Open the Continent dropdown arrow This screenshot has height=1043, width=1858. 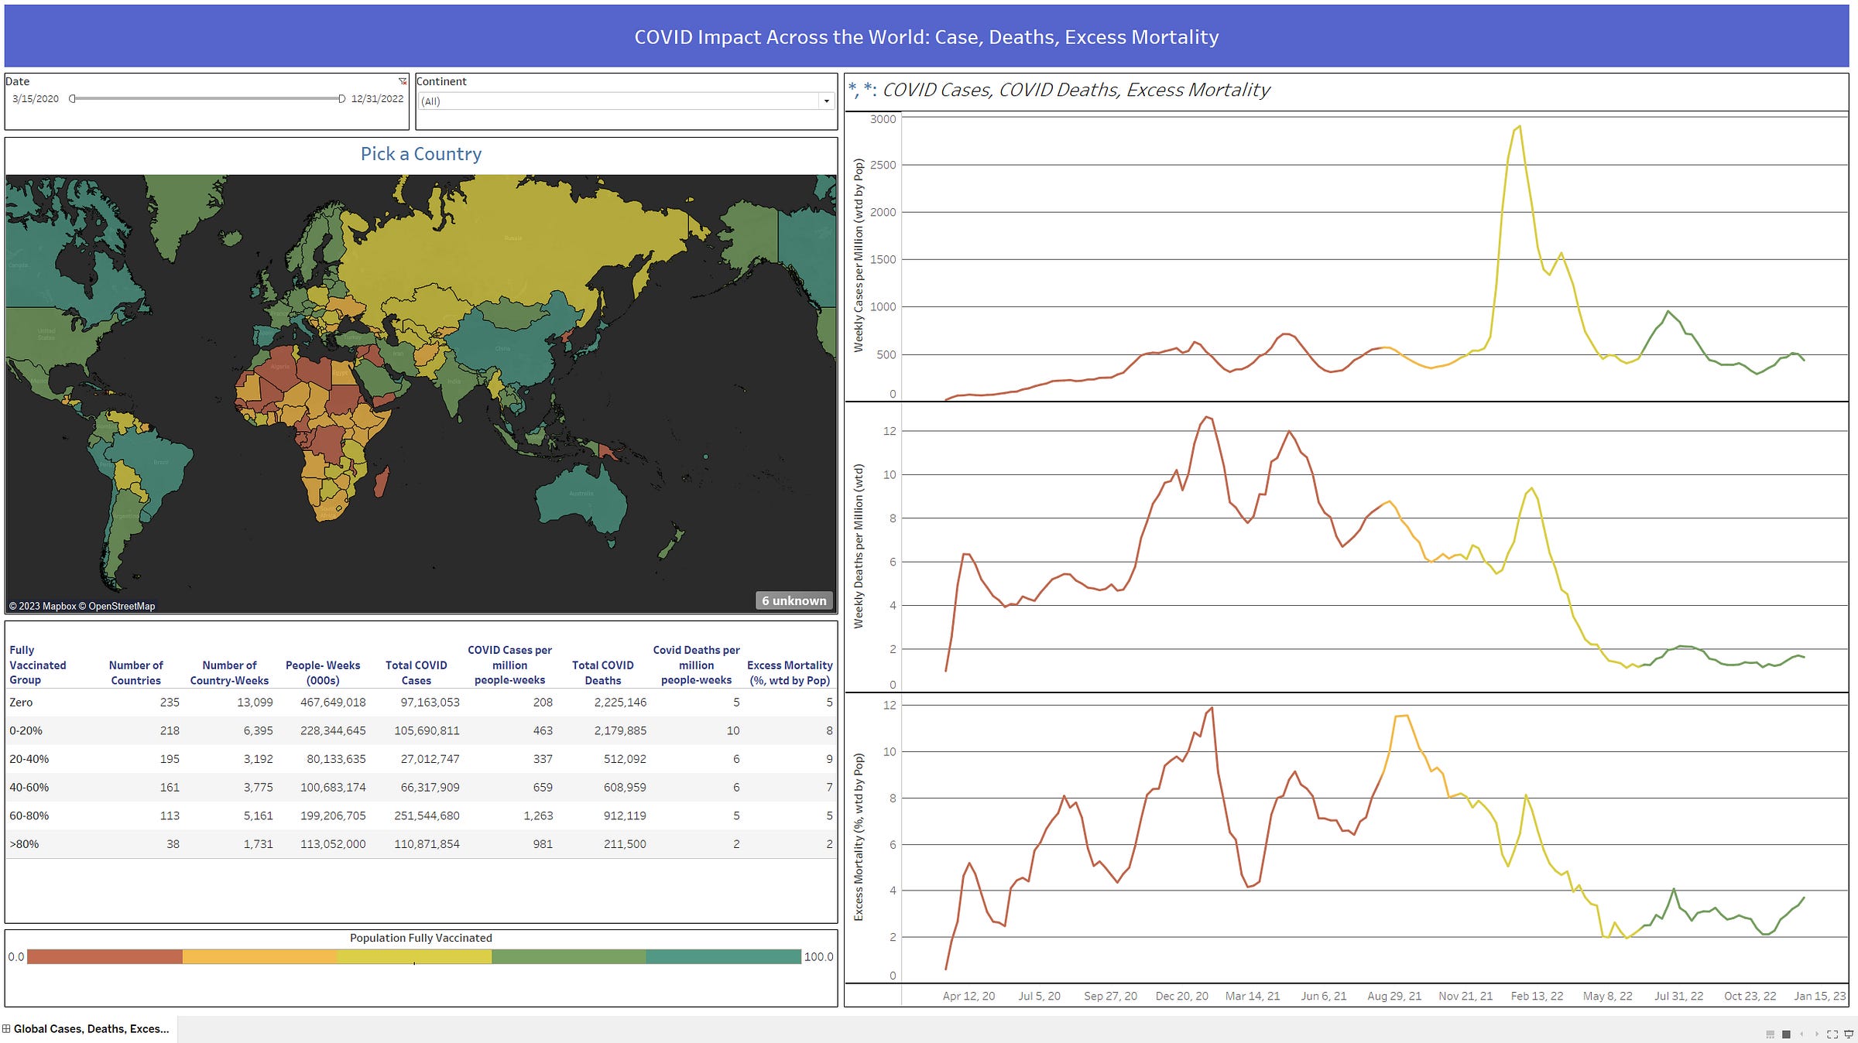826,101
